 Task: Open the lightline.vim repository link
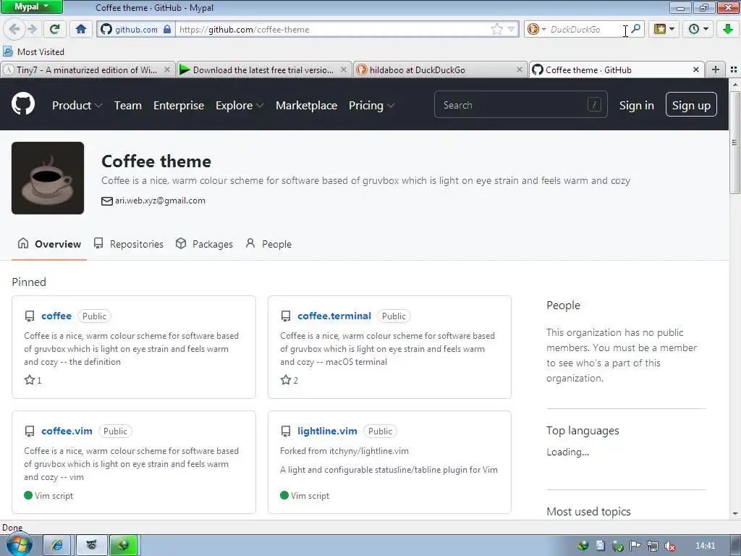pos(327,431)
